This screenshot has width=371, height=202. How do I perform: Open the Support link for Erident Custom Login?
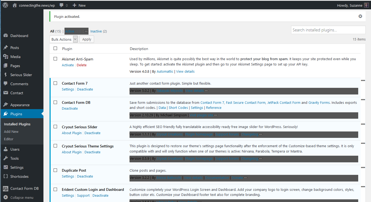tap(83, 195)
